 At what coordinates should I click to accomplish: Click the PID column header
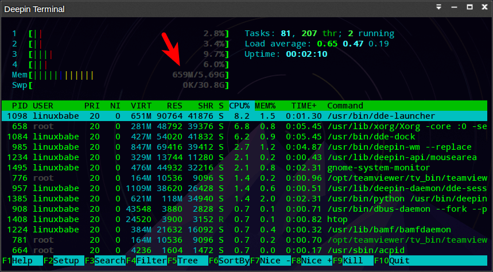coord(20,106)
